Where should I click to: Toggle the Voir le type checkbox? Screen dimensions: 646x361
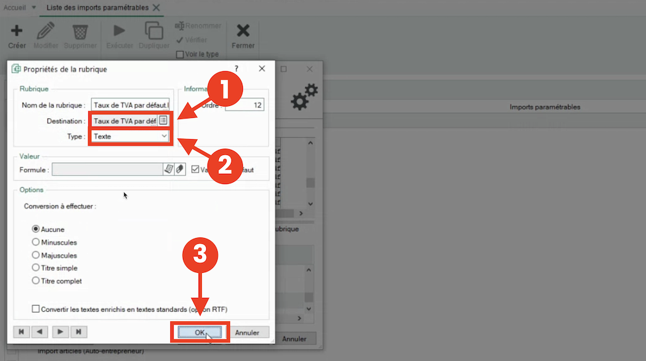click(x=180, y=54)
